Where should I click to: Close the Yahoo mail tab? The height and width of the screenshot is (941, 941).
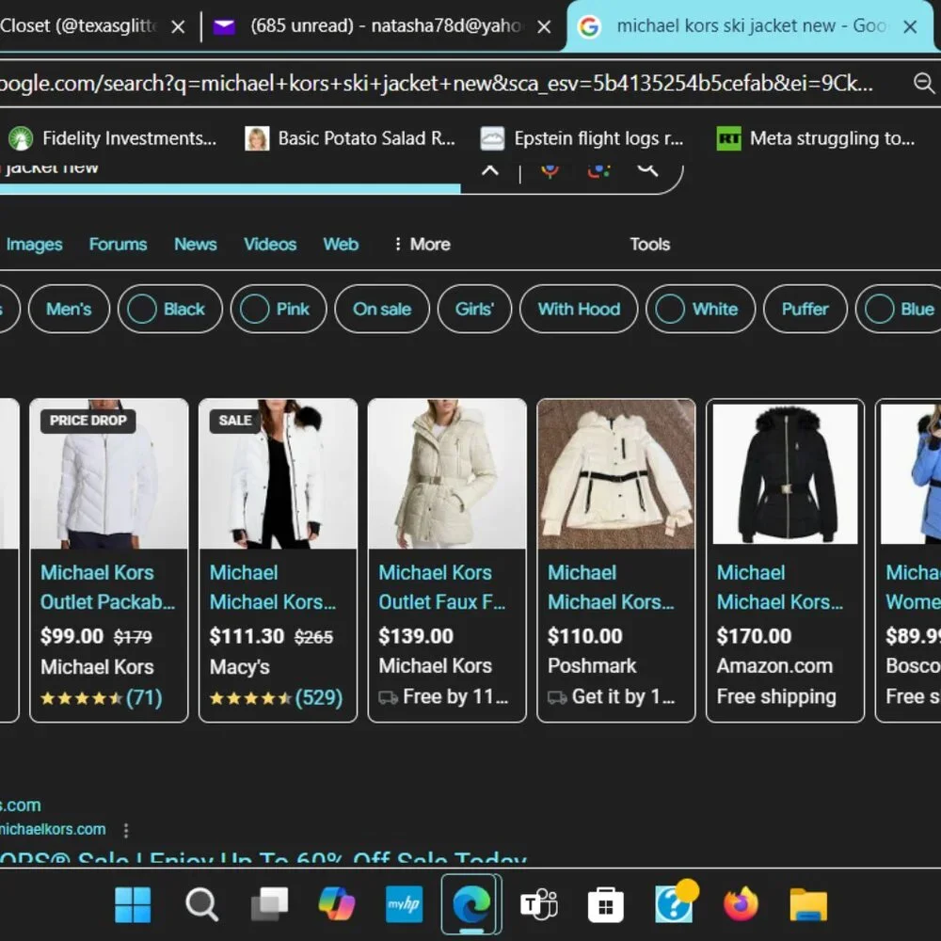click(544, 27)
